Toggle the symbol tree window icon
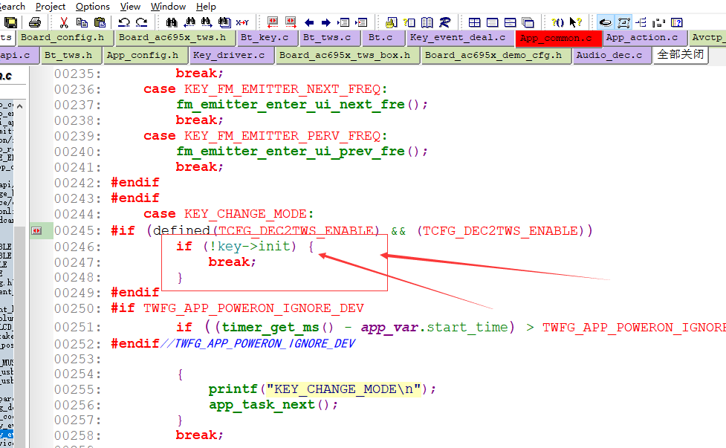This screenshot has width=726, height=448. (x=641, y=22)
